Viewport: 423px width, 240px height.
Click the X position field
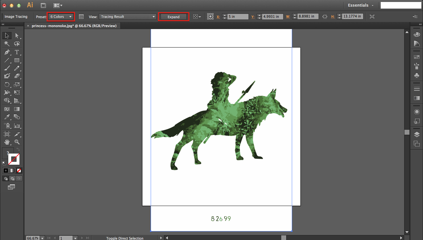pos(238,17)
